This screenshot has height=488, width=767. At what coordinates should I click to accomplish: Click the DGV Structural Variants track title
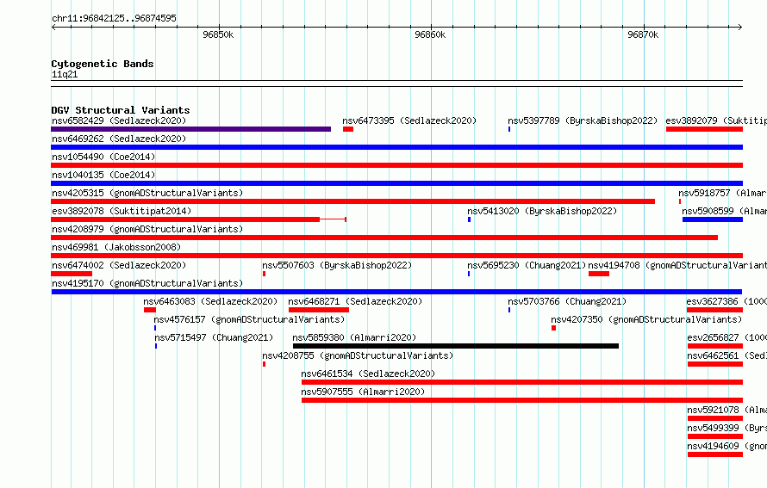(x=121, y=110)
